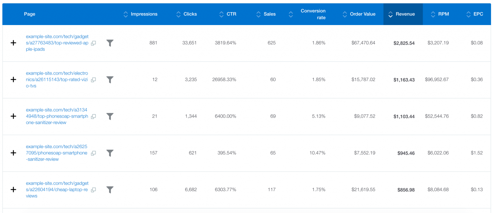
Task: Click the EPC column header
Action: (x=478, y=14)
